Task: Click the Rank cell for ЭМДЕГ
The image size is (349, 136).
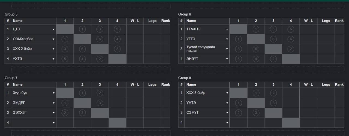Action: (x=166, y=103)
